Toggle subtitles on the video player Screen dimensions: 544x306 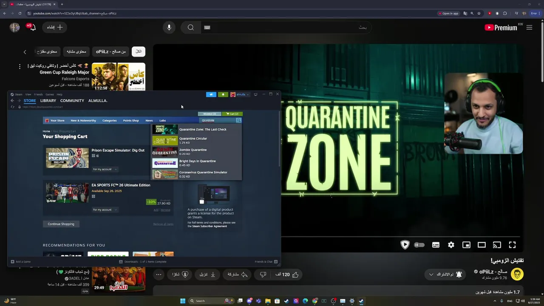pyautogui.click(x=436, y=245)
